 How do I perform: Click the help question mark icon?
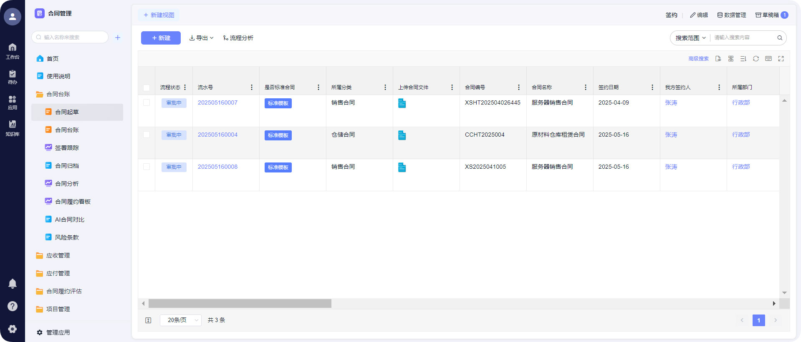pos(13,306)
